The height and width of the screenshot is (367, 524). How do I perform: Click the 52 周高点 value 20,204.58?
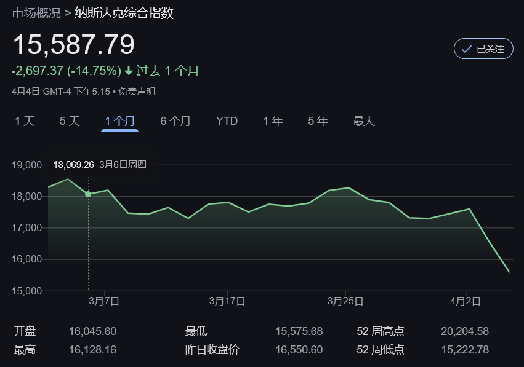click(465, 331)
